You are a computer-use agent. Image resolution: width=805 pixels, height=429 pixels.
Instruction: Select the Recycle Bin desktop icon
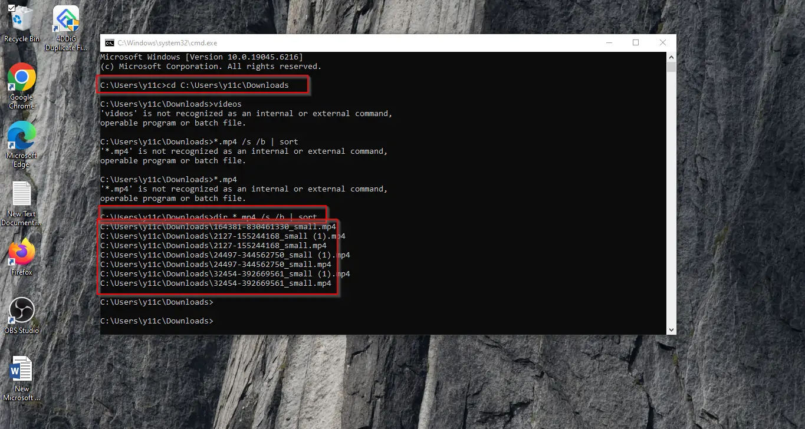tap(22, 22)
